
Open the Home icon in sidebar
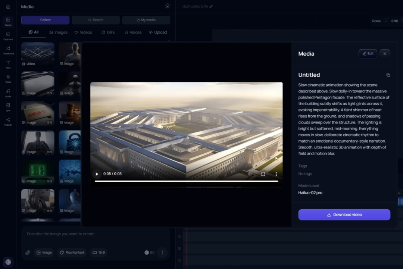coord(8,7)
